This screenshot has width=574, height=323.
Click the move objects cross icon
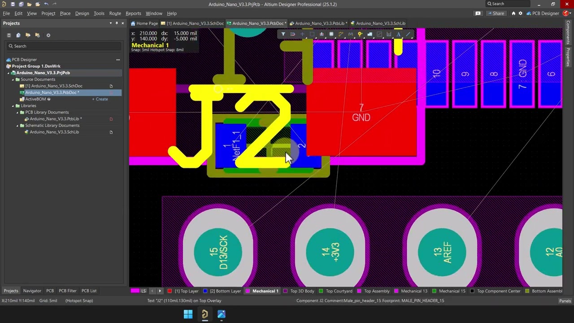click(302, 34)
